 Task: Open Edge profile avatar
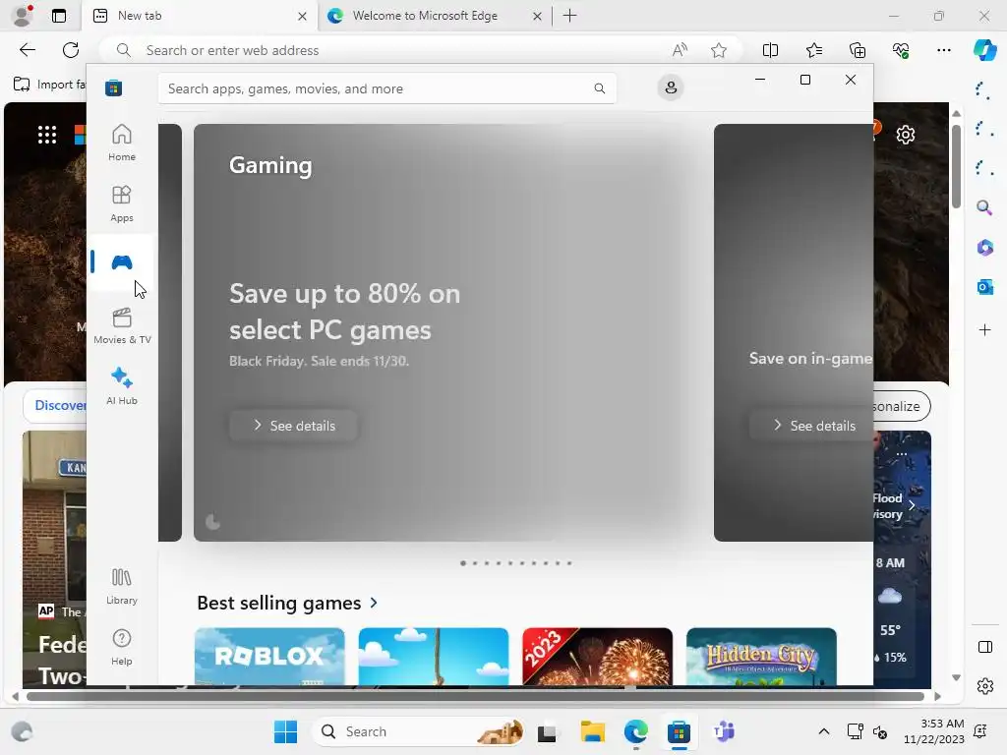pyautogui.click(x=23, y=16)
